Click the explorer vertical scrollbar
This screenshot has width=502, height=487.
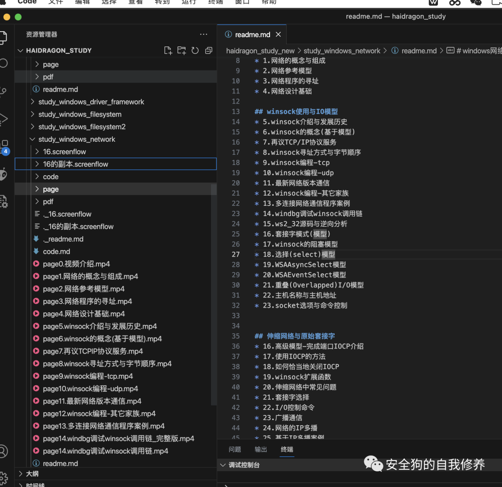pos(213,294)
